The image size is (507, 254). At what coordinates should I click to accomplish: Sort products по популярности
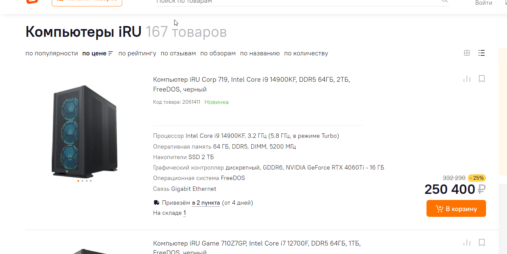click(x=52, y=53)
